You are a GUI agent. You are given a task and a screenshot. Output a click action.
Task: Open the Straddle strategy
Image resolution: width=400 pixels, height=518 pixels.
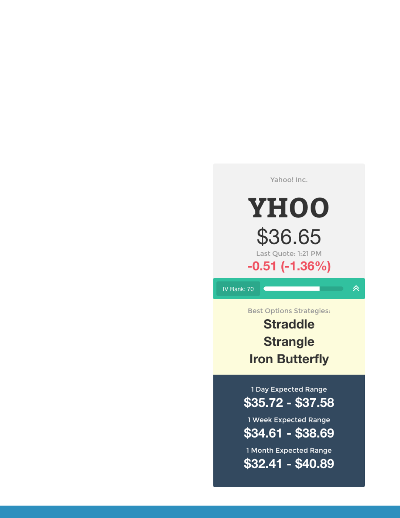[289, 324]
